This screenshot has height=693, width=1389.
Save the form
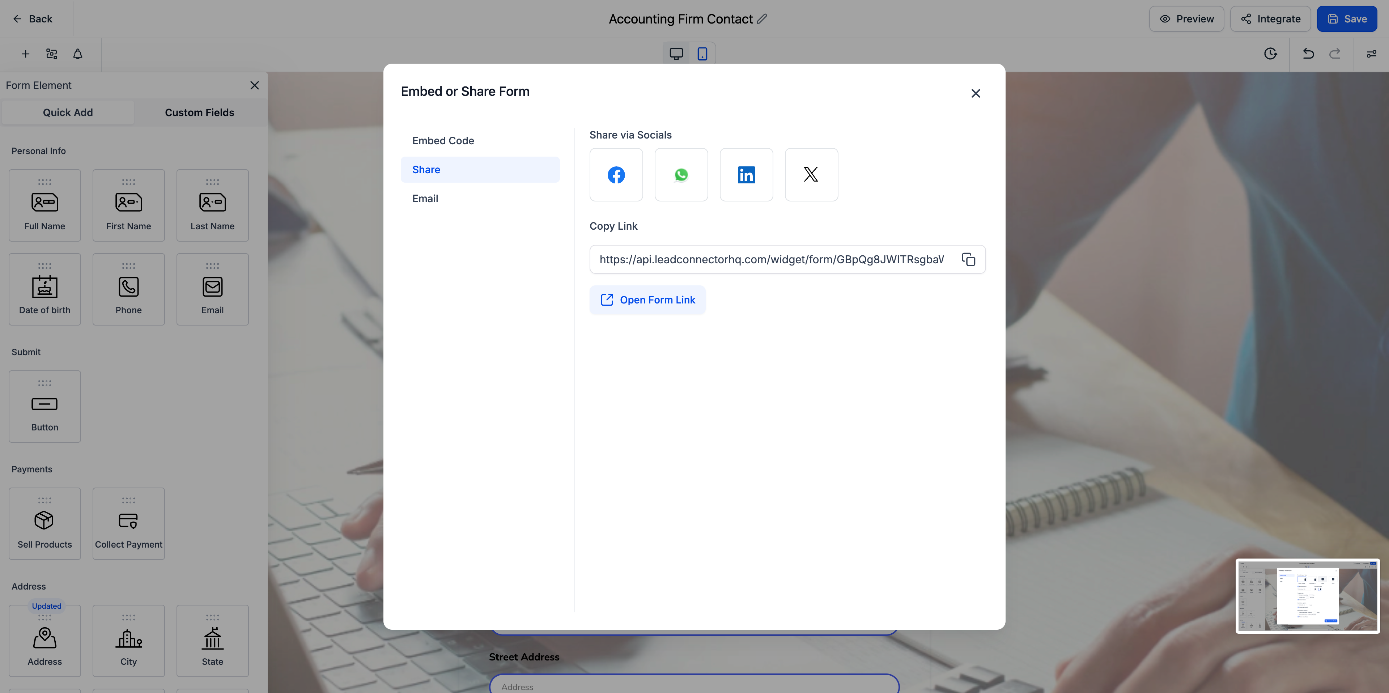1346,19
